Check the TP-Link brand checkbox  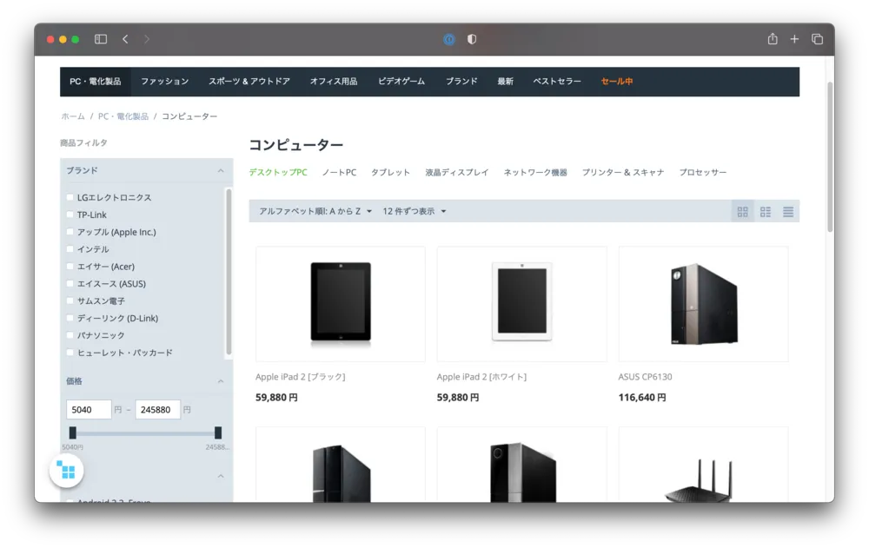70,215
